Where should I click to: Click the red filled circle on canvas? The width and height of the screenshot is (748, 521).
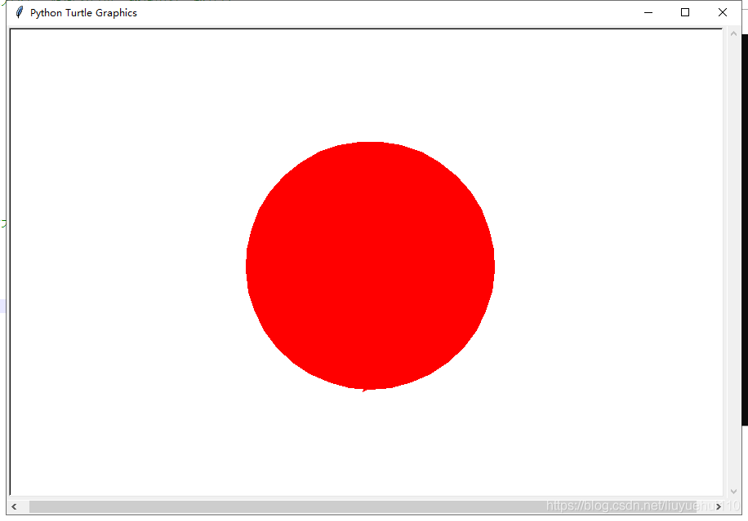point(370,266)
